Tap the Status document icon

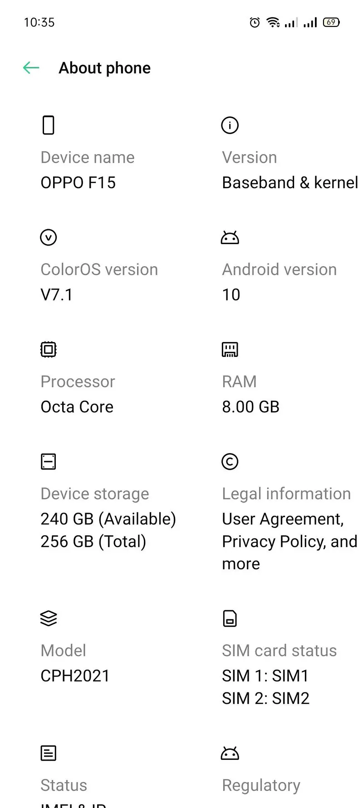(x=49, y=753)
